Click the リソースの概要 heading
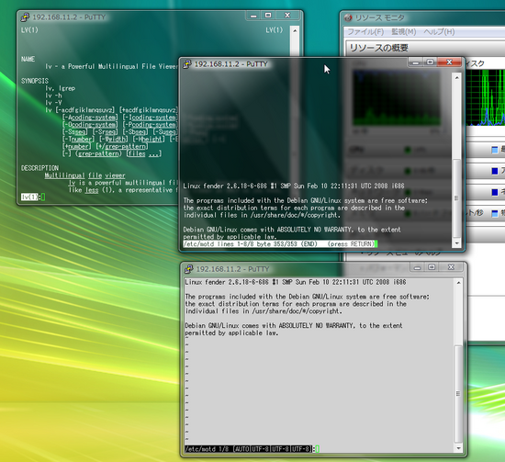This screenshot has height=462, width=505. coord(379,48)
